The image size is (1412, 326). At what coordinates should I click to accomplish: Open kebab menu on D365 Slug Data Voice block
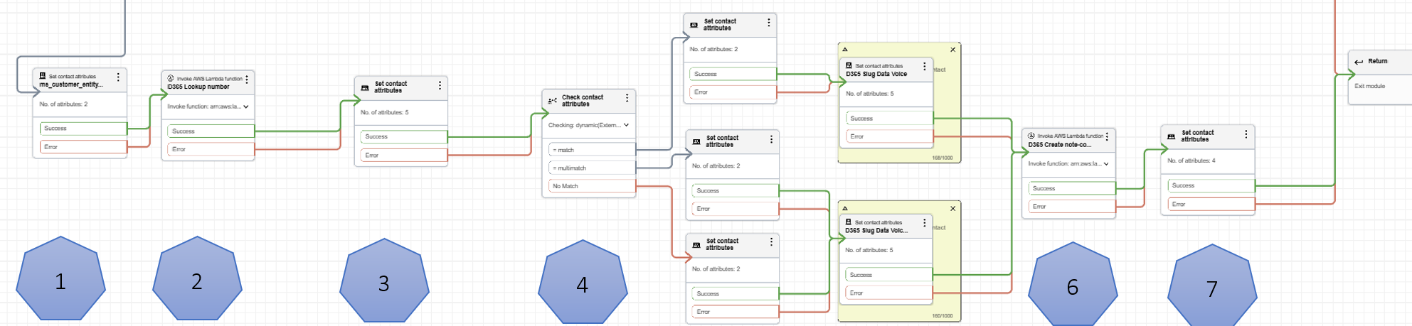924,67
